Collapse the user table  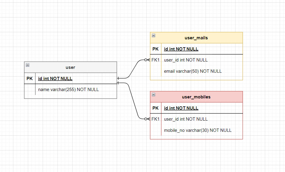pyautogui.click(x=28, y=65)
